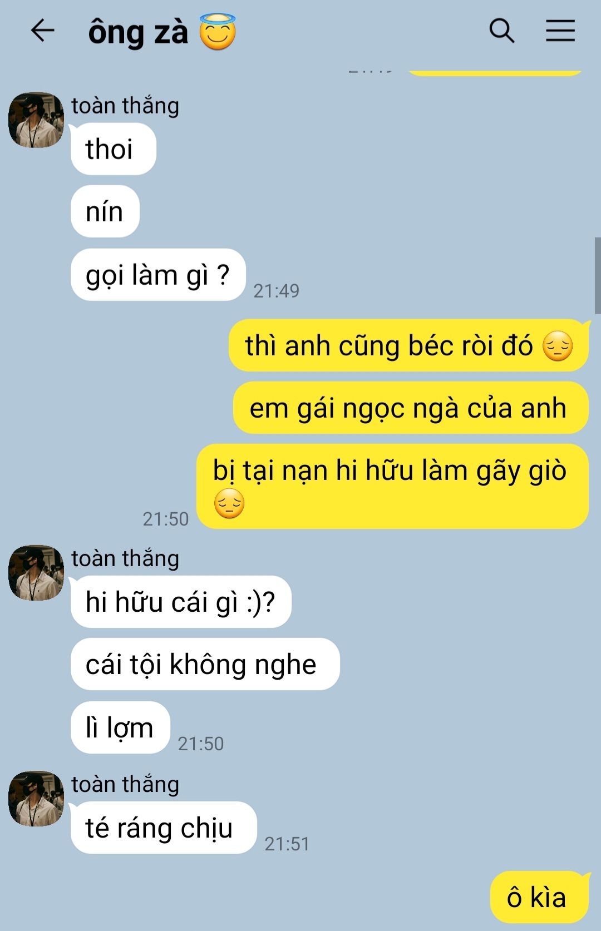Tap the yellow 'thì anh cũng béc ròi đó' message

coord(409,345)
